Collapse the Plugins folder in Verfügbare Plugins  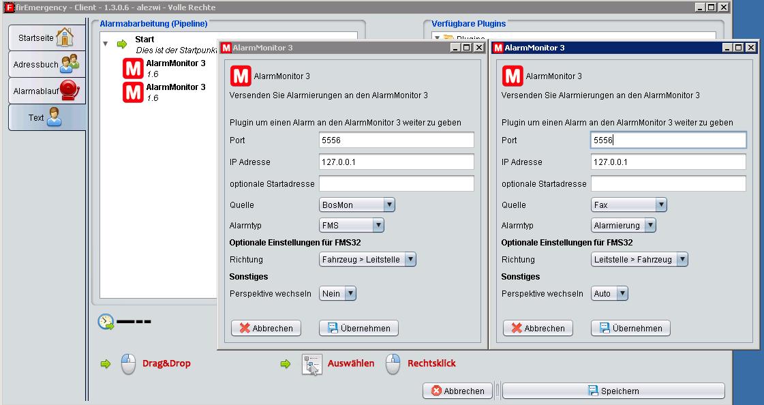[x=437, y=37]
